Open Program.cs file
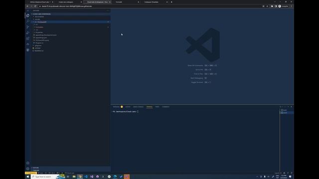Image resolution: width=319 pixels, height=179 pixels. (39, 43)
